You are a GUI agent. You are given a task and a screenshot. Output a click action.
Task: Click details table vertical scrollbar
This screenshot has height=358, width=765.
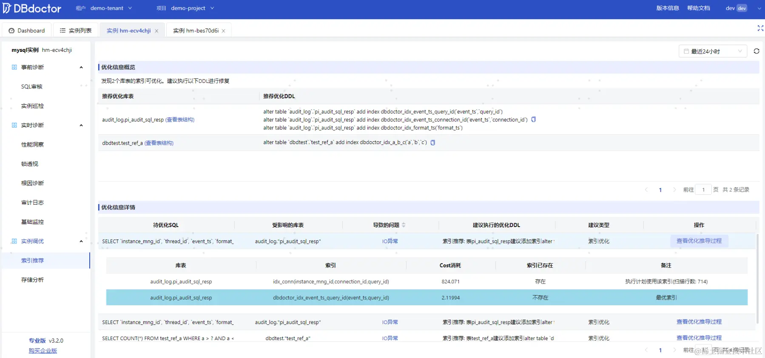click(x=757, y=278)
